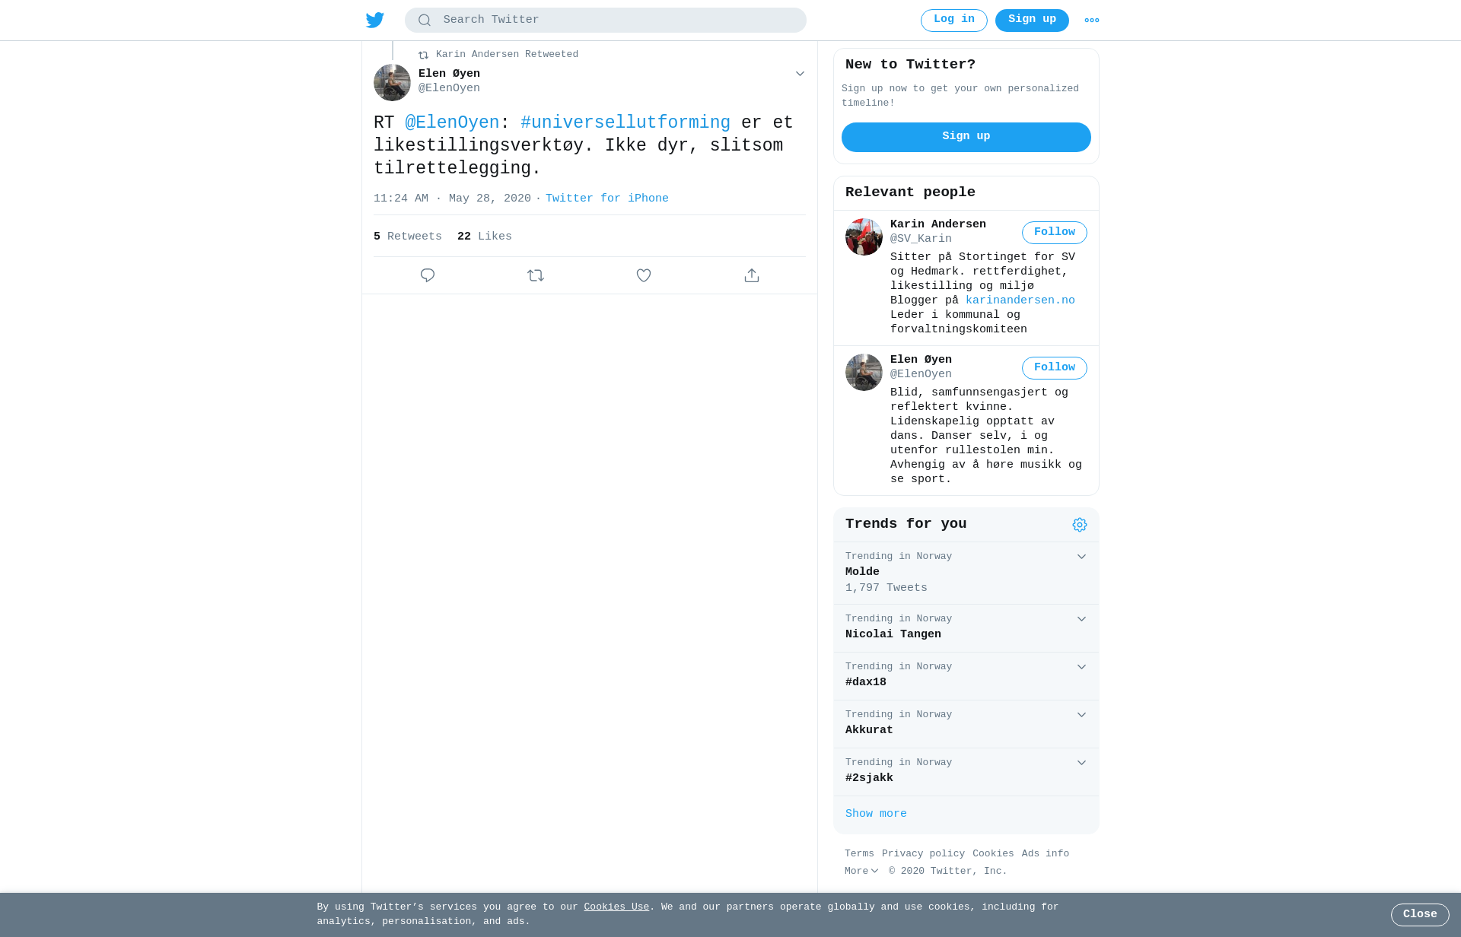This screenshot has width=1461, height=937.
Task: Expand the tweet options chevron
Action: pos(800,74)
